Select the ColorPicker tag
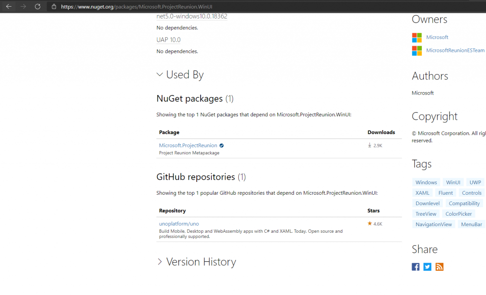Screen dimensions: 486x295 pyautogui.click(x=458, y=213)
